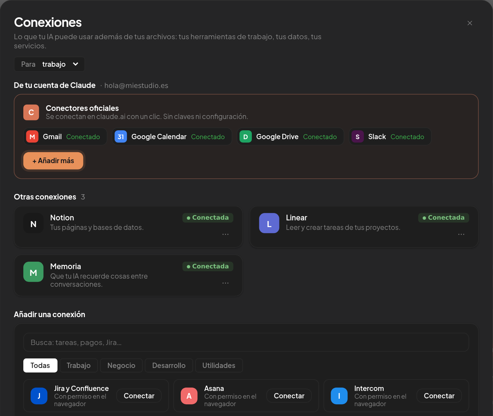
Task: Click the Conectores oficiales Claude icon
Action: (x=31, y=112)
